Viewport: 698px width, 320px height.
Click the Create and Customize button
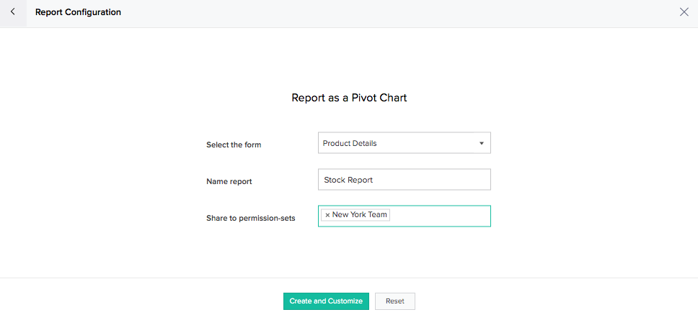tap(326, 301)
